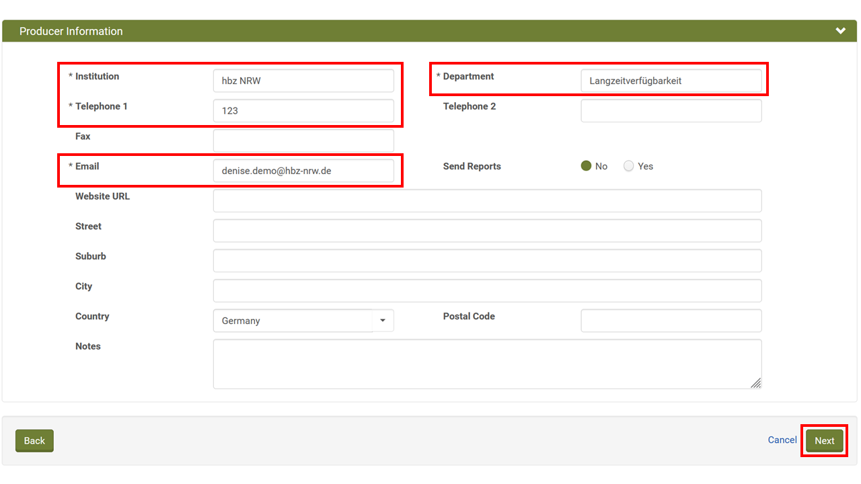Click the Germany country combo box
Screen dimensions: 861x484
pyautogui.click(x=293, y=321)
